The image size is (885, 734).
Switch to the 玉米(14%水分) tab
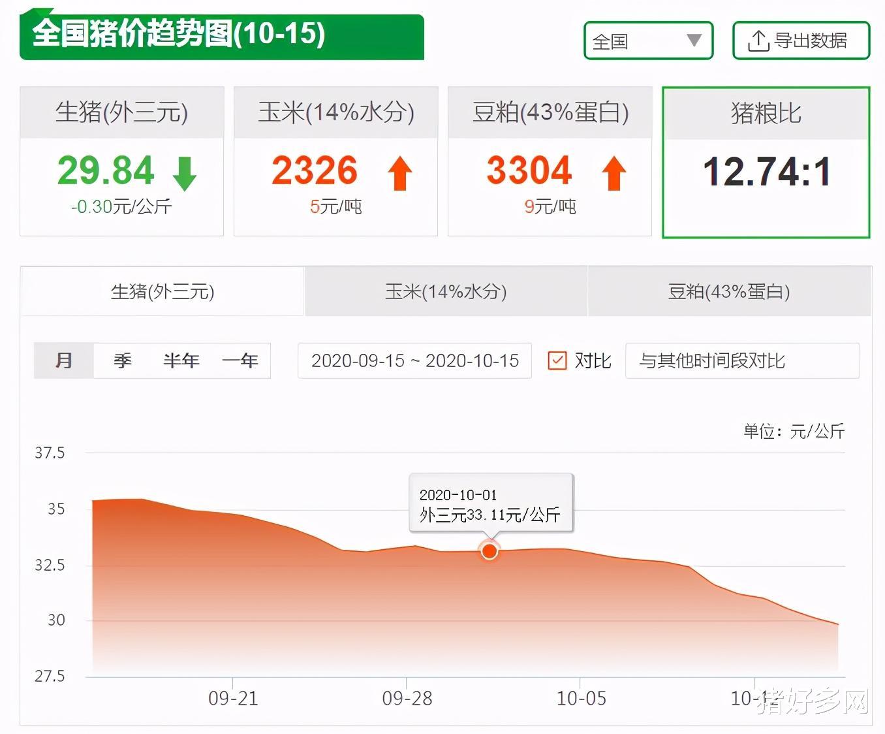click(446, 291)
